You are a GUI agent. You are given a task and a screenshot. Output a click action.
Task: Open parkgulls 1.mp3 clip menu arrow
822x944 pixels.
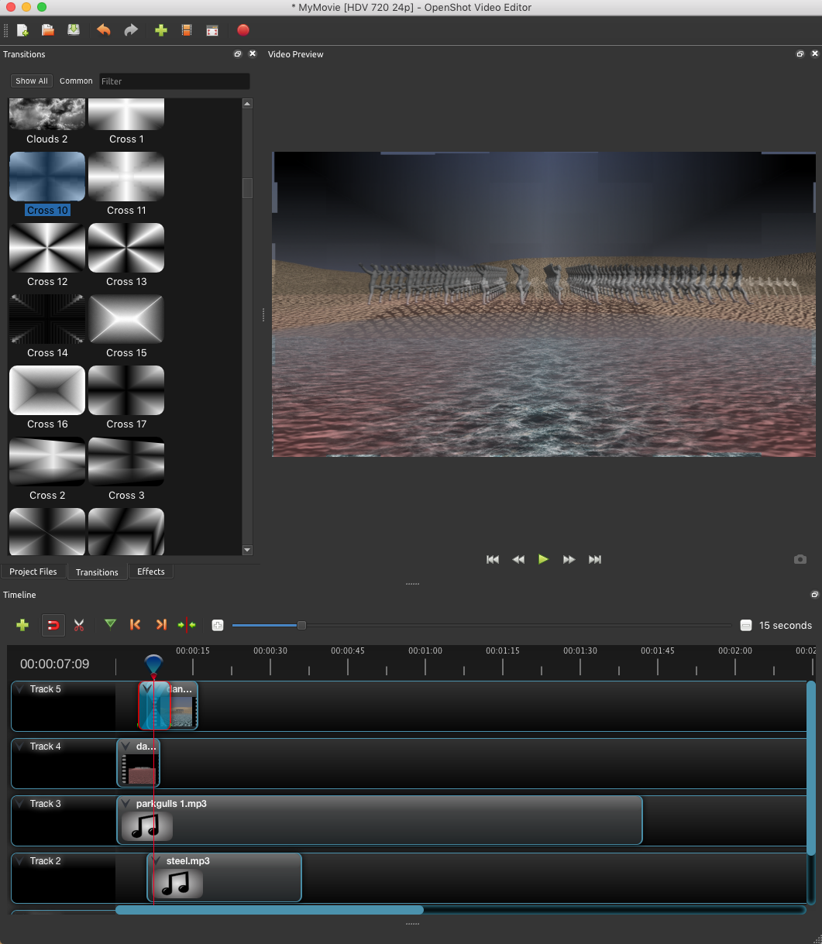[x=126, y=804]
